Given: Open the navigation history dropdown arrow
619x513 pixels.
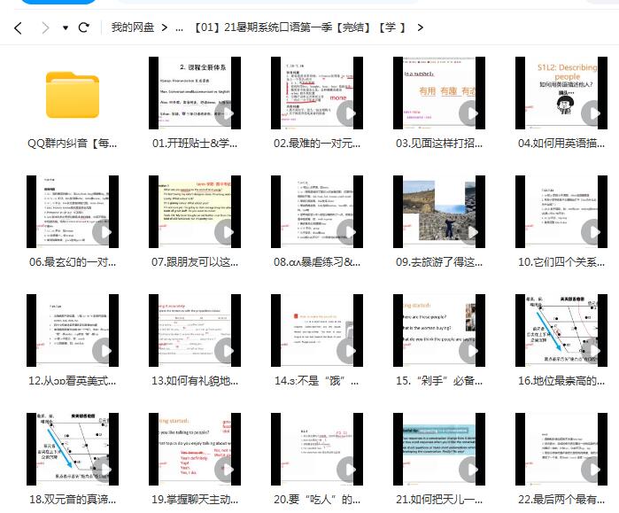Looking at the screenshot, I should (x=66, y=28).
